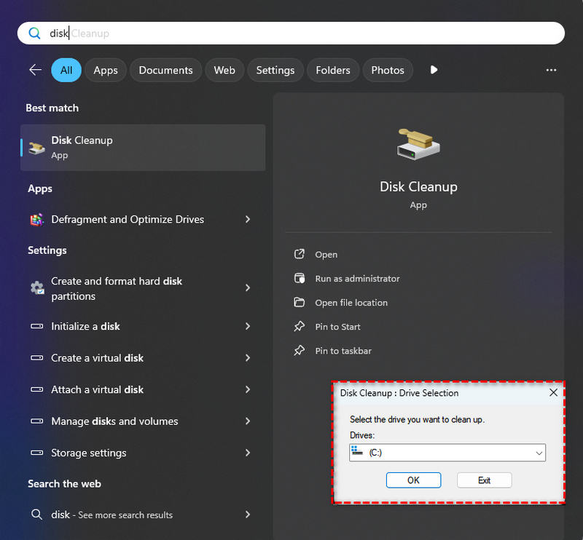Expand the disk web search results chevron
This screenshot has width=583, height=540.
click(x=248, y=515)
